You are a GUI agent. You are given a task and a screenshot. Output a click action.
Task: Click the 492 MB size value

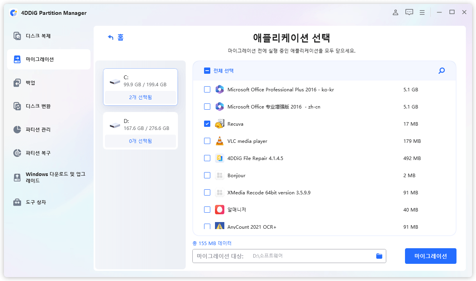412,158
